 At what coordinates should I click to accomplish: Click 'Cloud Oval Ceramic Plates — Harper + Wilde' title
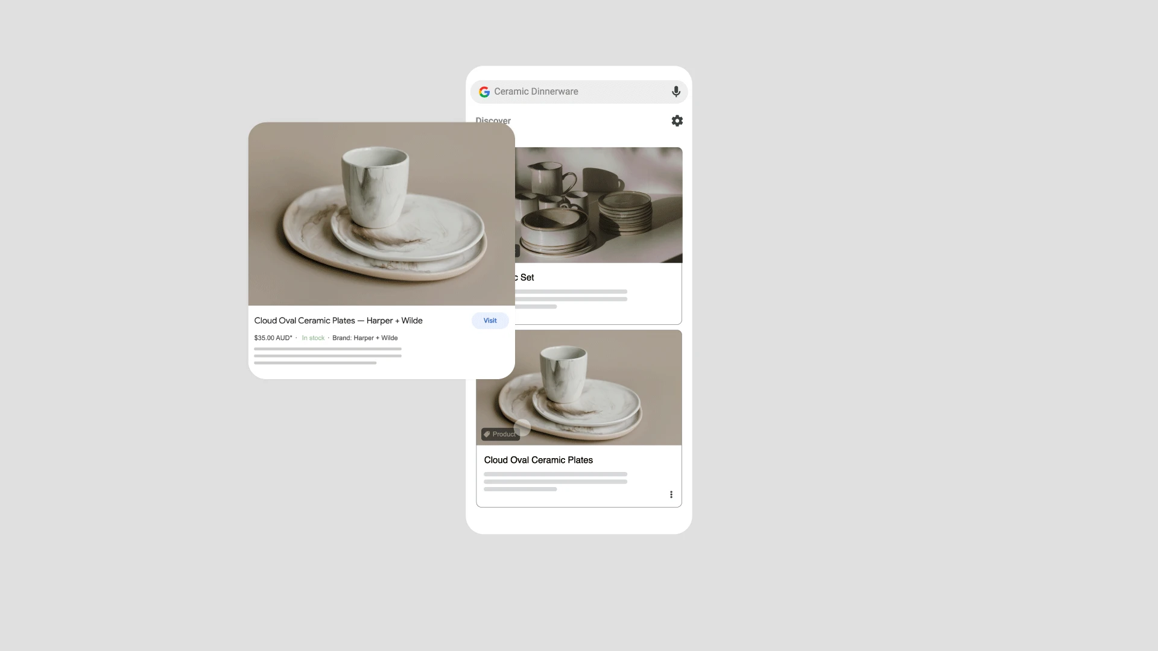(x=338, y=321)
